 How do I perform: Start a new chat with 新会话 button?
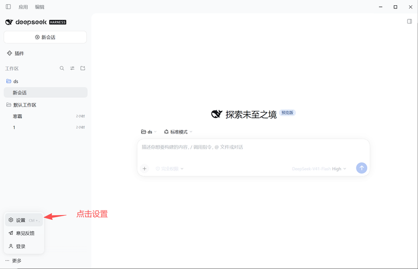coord(45,37)
